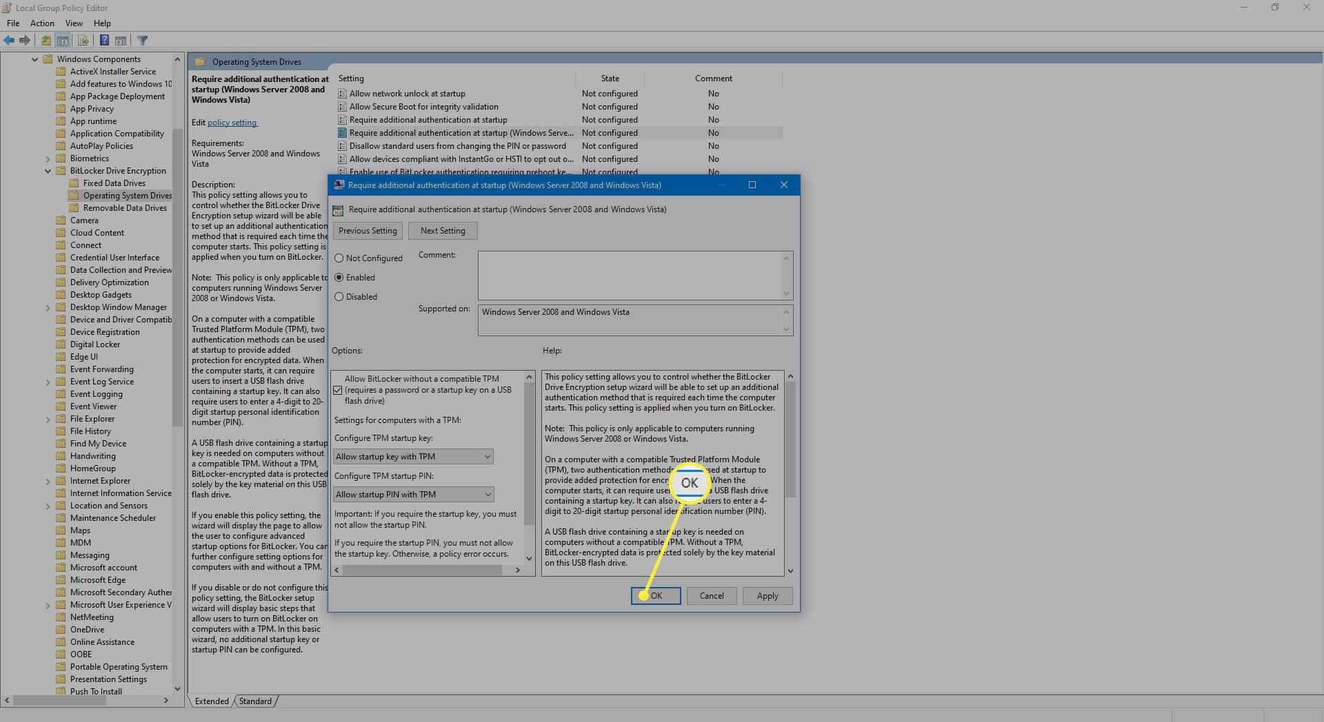This screenshot has height=722, width=1324.
Task: Open the View menu
Action: pos(74,23)
